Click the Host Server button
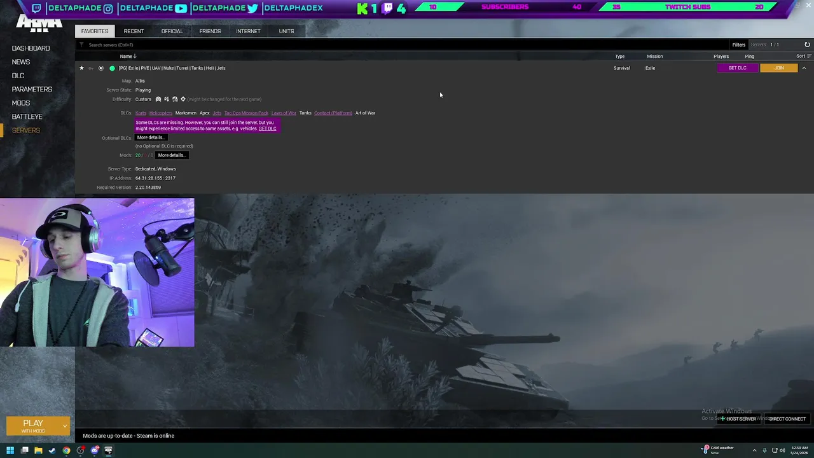814x458 pixels. click(x=738, y=419)
